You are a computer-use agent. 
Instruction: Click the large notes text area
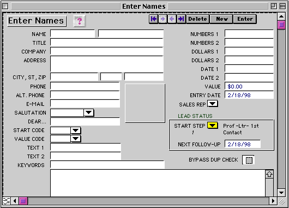point(158,183)
